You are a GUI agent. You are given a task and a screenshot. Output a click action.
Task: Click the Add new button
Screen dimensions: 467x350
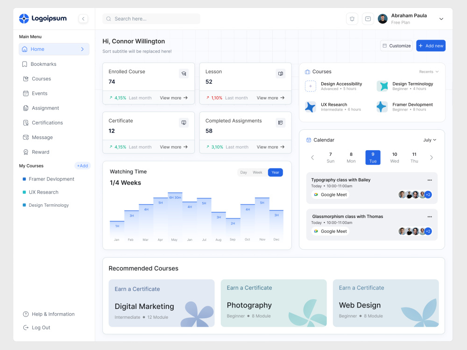coord(431,46)
